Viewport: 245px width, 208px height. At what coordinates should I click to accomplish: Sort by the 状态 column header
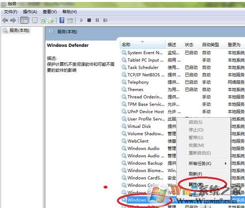click(191, 45)
